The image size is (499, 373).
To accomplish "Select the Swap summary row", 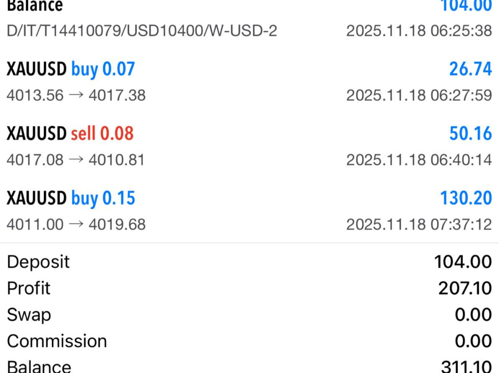I will point(249,315).
